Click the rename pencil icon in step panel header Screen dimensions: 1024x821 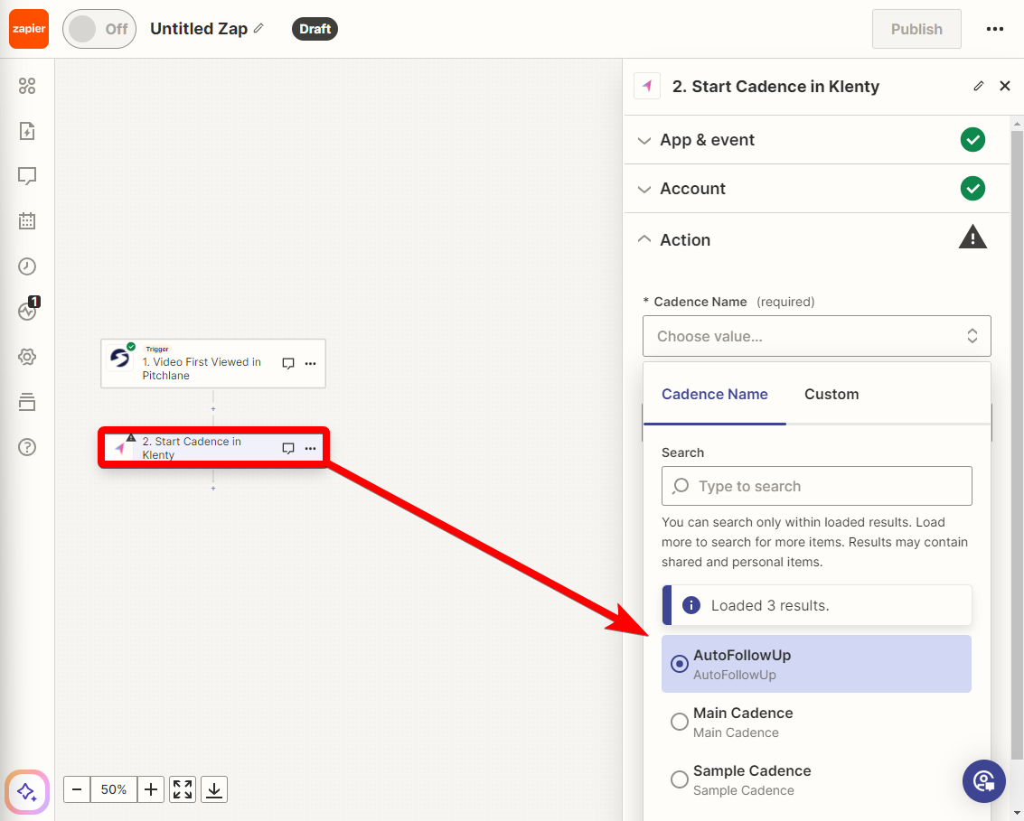(978, 86)
